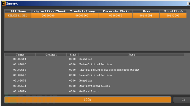Image resolution: width=190 pixels, height=106 pixels.
Task: Click thunk address 00182658
Action: point(20,80)
